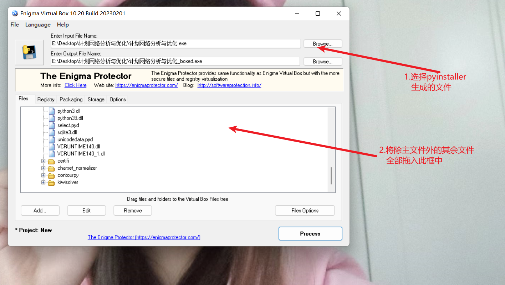Browse for the input file

[323, 44]
